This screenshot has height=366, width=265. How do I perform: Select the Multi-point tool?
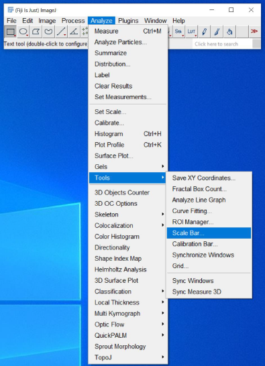pos(85,32)
